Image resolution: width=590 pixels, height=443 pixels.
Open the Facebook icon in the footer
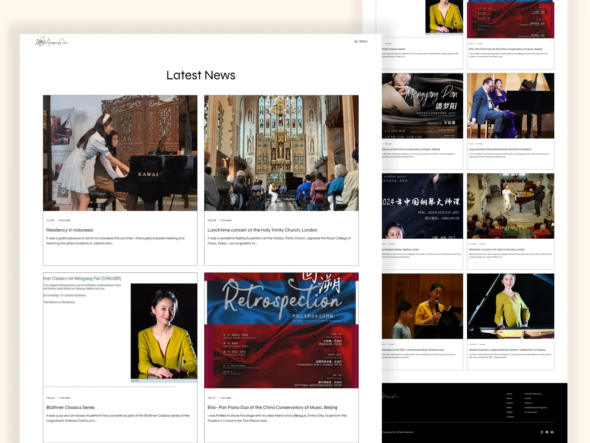click(547, 432)
